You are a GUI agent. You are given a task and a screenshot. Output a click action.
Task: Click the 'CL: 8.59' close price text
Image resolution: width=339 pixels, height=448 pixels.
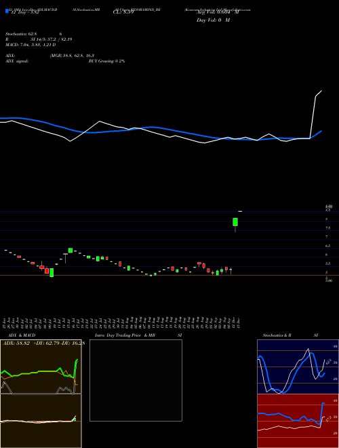point(123,12)
